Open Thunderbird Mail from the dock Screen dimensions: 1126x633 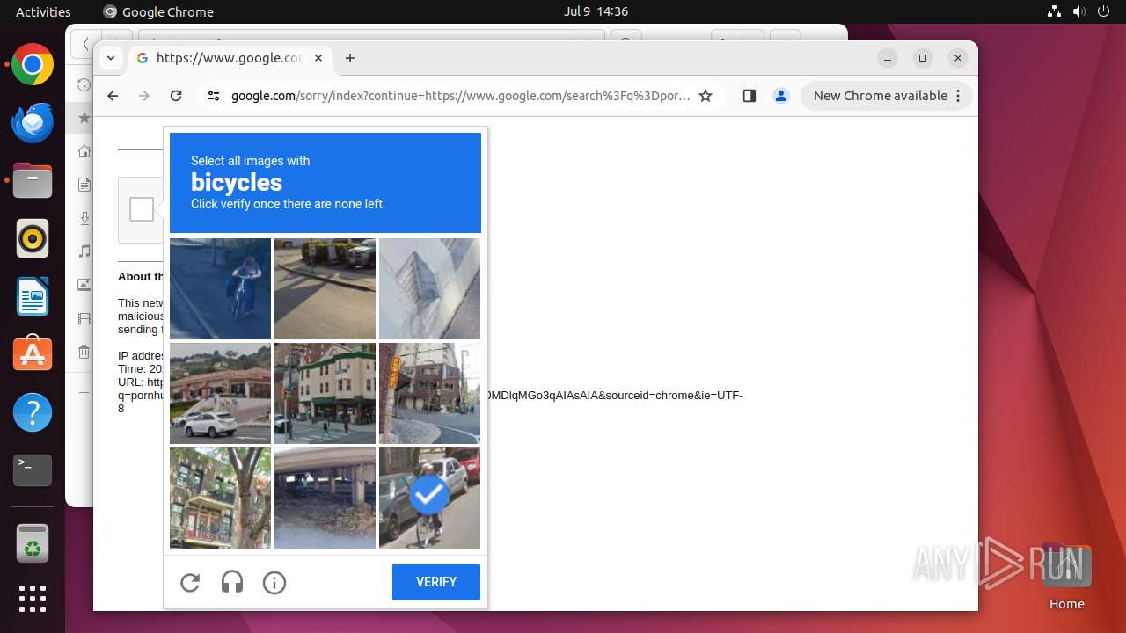(33, 123)
